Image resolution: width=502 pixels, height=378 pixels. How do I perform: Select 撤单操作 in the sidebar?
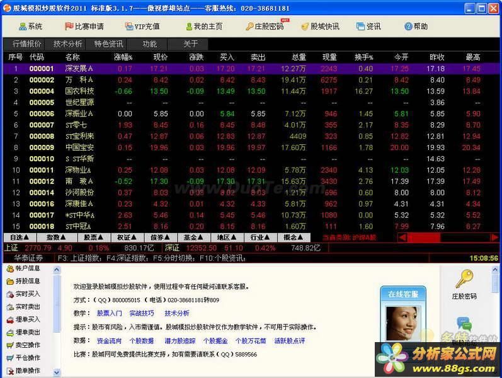coord(24,371)
